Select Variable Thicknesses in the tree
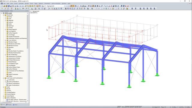 click(x=14, y=37)
